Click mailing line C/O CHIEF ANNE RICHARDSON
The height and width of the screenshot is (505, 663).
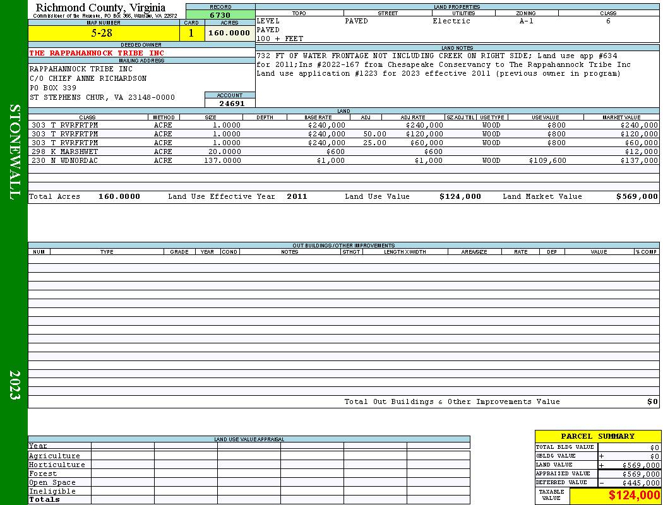point(88,79)
